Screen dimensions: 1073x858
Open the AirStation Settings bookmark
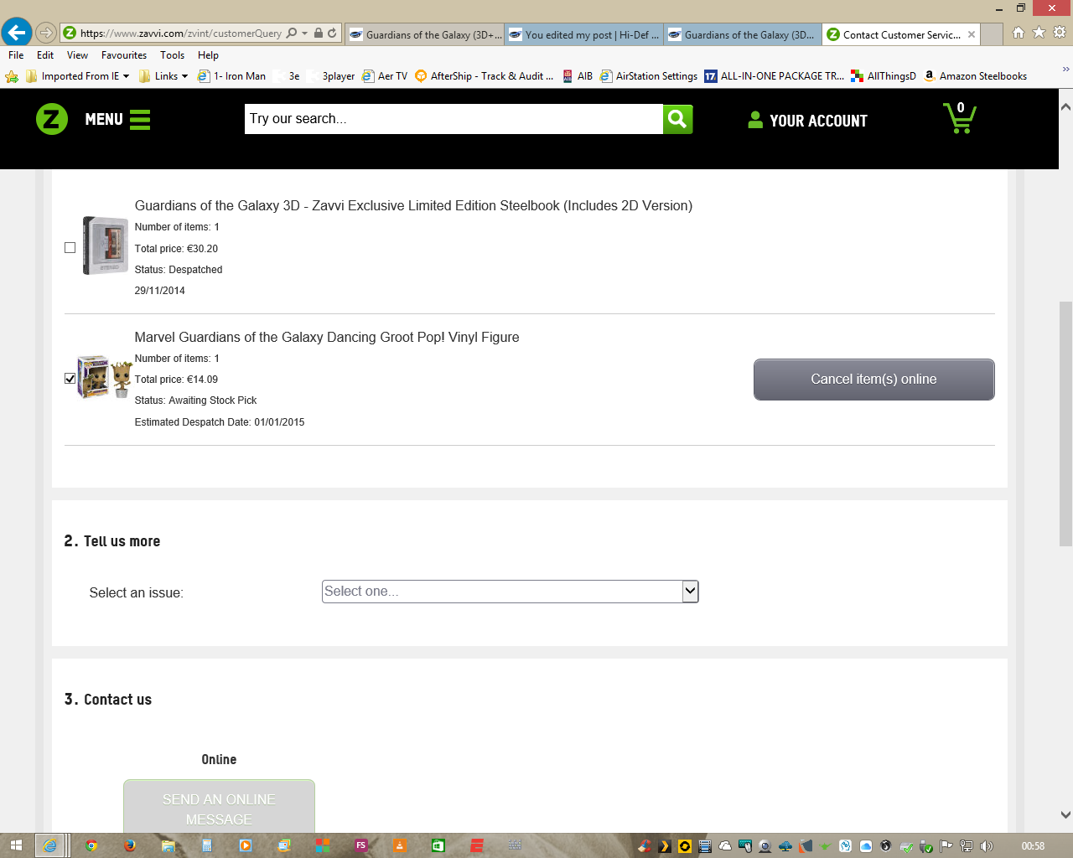pyautogui.click(x=649, y=76)
